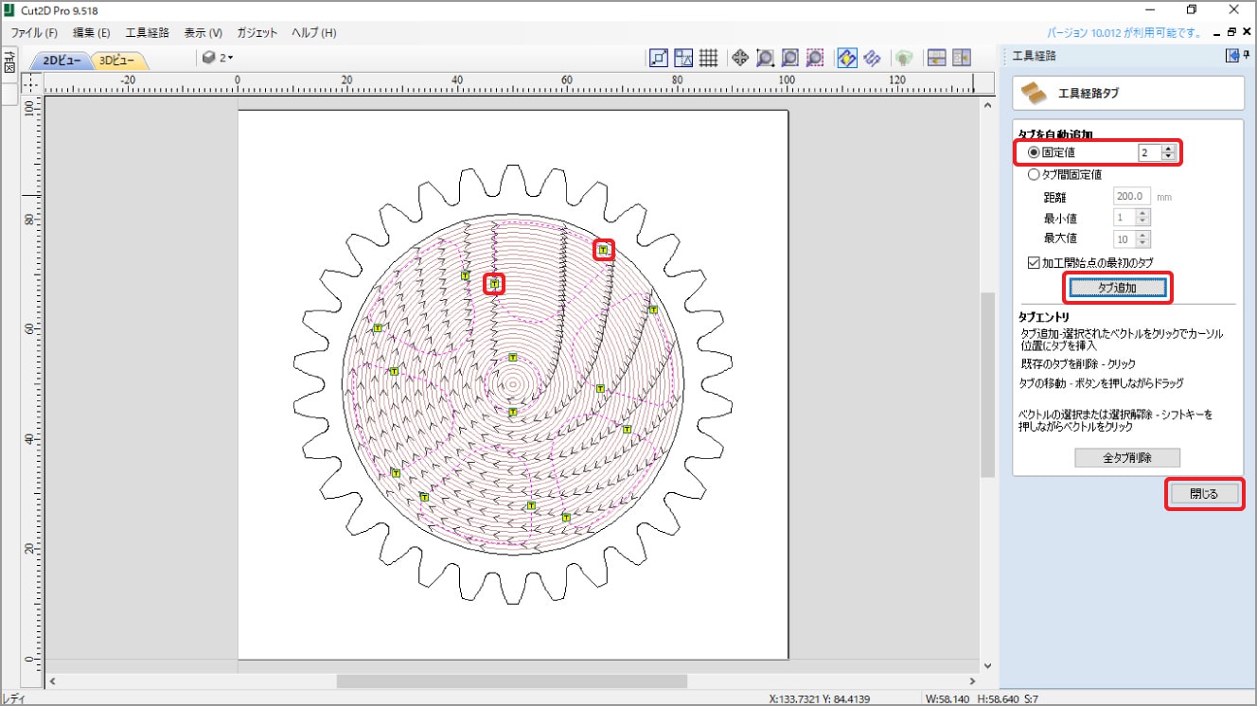Click the horizontal scrollbar thumb
Screen dimensions: 1257x706
511,680
